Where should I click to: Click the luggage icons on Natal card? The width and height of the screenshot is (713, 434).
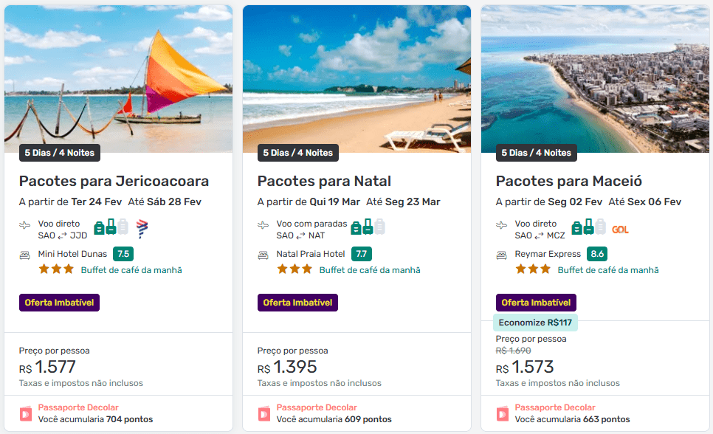(x=368, y=227)
